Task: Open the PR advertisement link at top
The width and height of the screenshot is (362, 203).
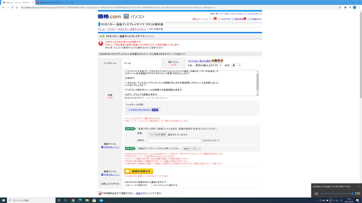Action: coord(239,14)
